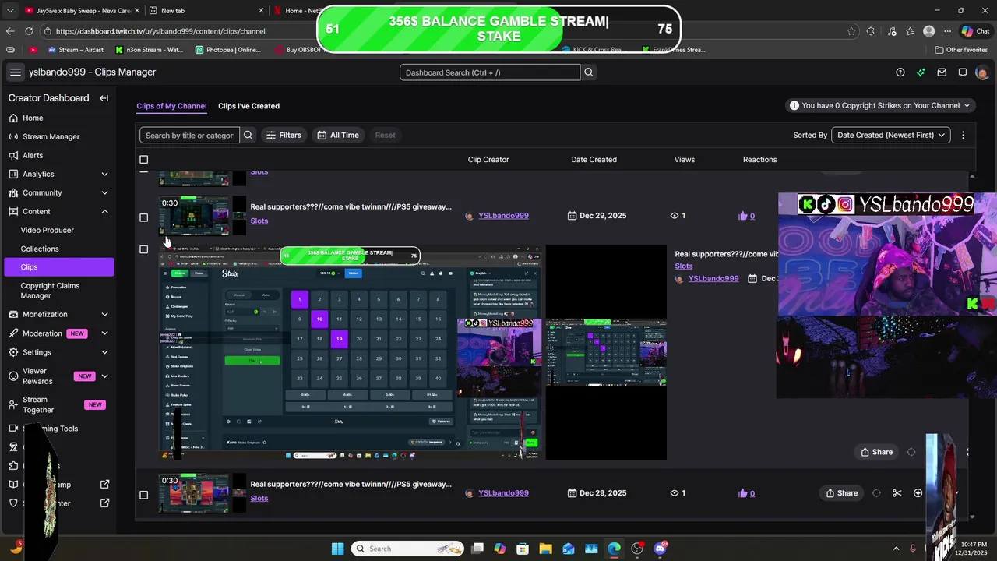Image resolution: width=997 pixels, height=561 pixels.
Task: Open the inbox mail icon
Action: click(x=942, y=72)
